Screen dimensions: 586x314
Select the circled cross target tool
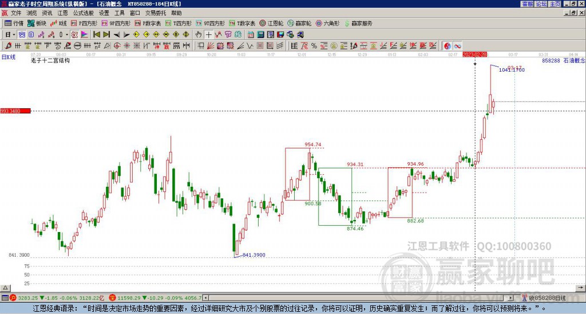[117, 46]
